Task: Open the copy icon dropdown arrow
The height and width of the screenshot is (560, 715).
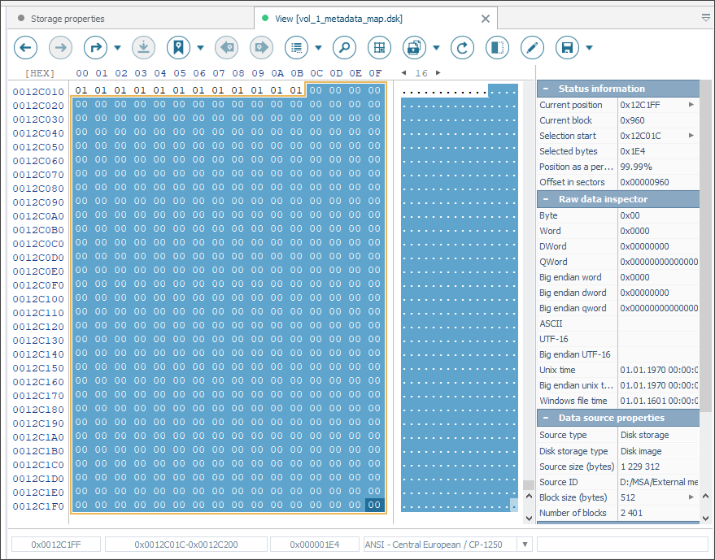Action: coord(436,47)
